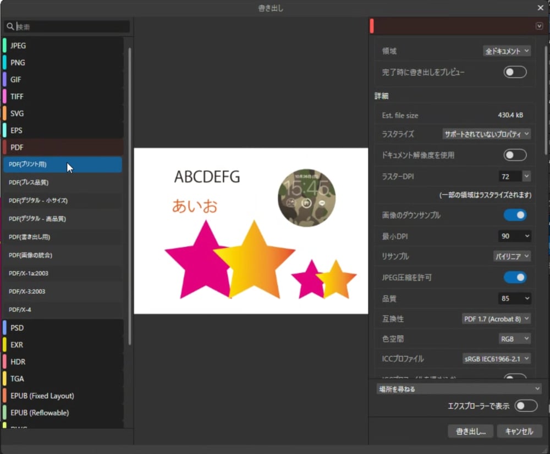This screenshot has width=550, height=454.
Task: Open the 領域 全ドキュメント dropdown
Action: coord(507,51)
